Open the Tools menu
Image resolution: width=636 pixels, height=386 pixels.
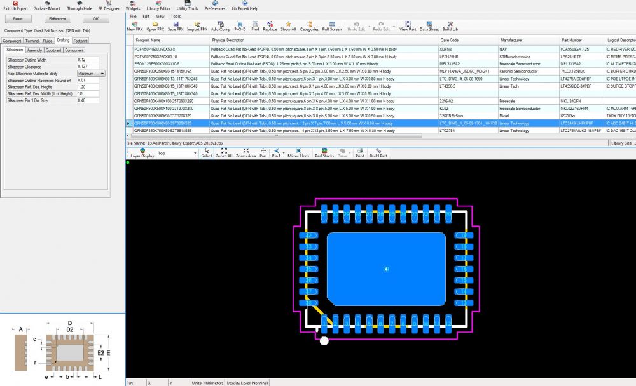[175, 16]
